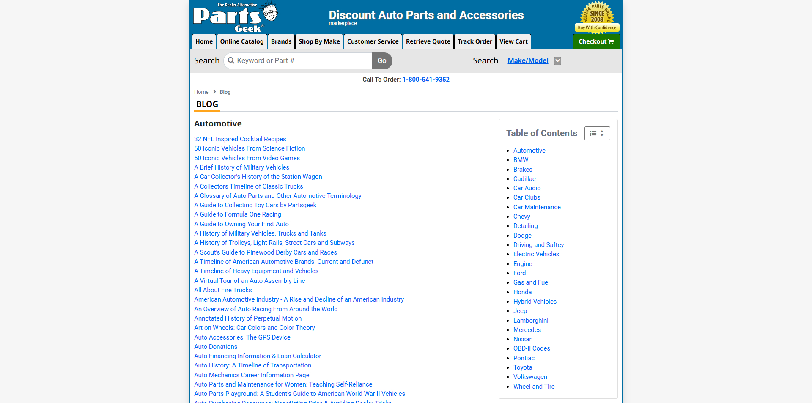Click the Selling Parts Since 2008 badge
812x403 pixels.
[x=597, y=17]
